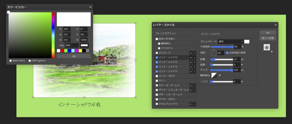
Task: Click the angle dial for 角度
Action: point(214,53)
